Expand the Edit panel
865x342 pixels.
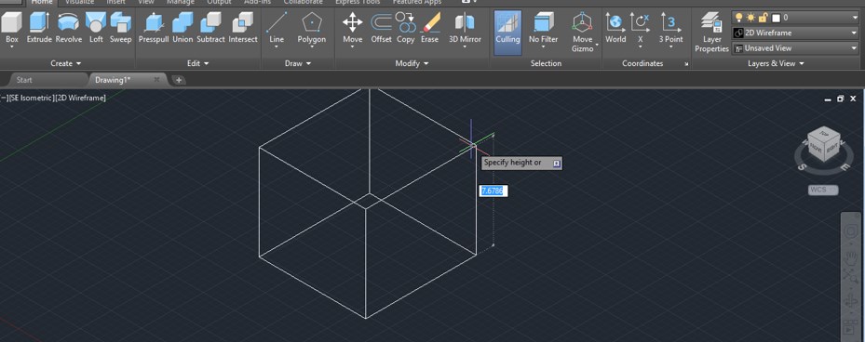197,63
